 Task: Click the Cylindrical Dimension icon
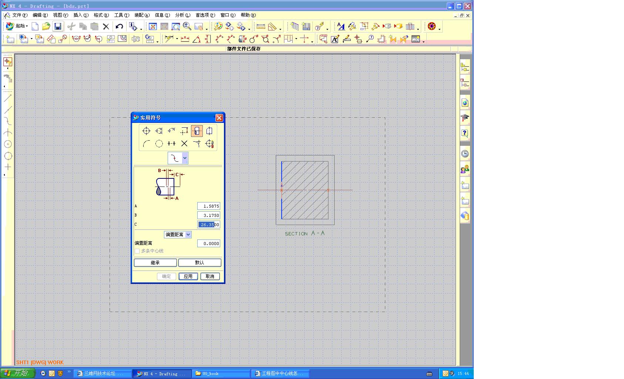(x=242, y=39)
